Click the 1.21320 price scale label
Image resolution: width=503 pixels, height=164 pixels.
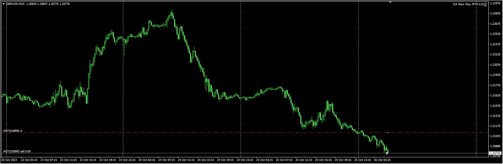coord(495,116)
